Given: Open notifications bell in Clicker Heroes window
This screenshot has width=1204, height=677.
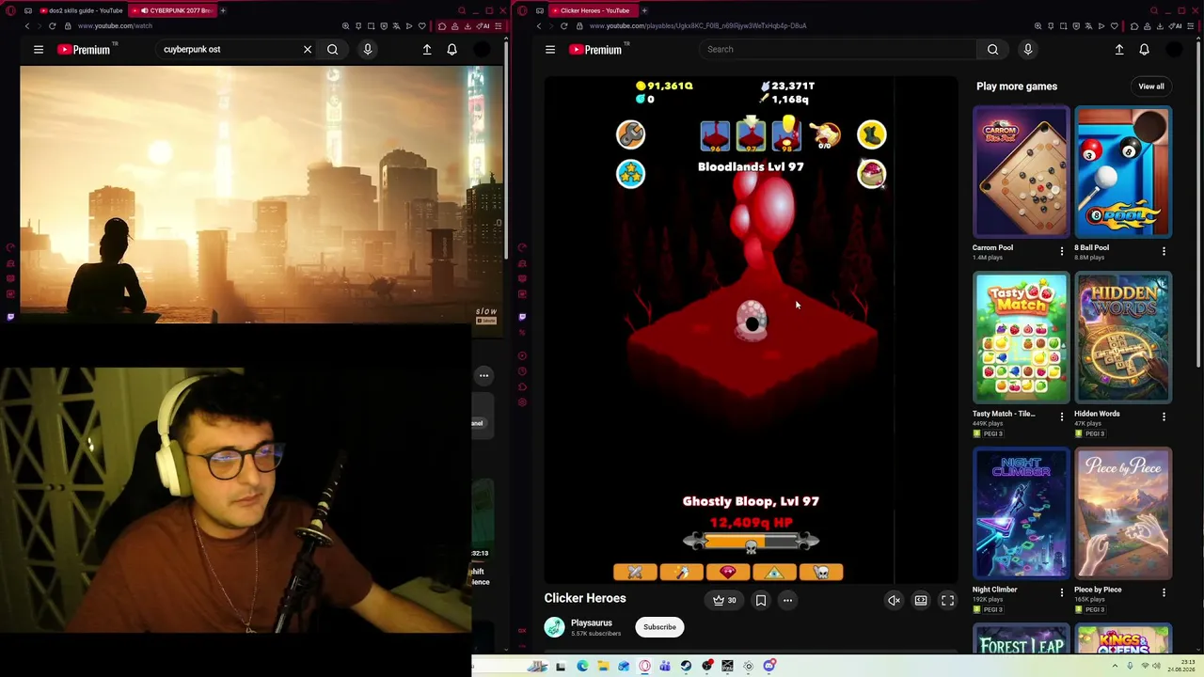Looking at the screenshot, I should click(1145, 49).
